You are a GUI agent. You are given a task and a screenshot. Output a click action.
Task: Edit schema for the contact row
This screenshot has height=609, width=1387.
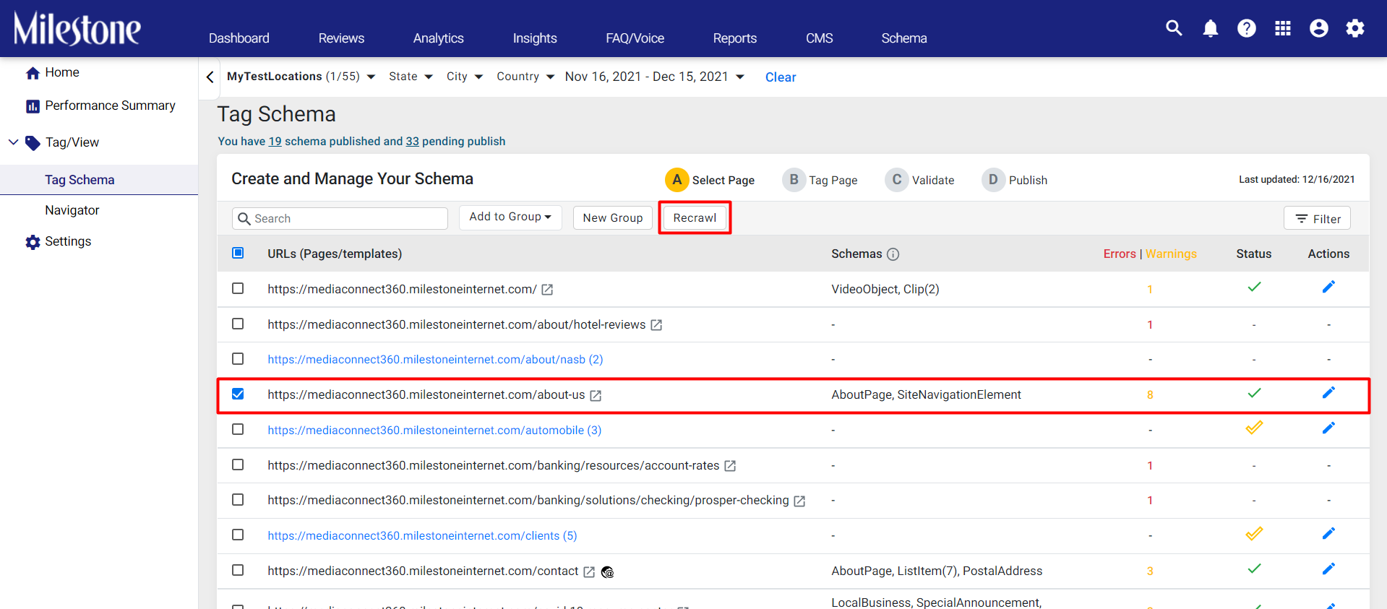(x=1328, y=569)
